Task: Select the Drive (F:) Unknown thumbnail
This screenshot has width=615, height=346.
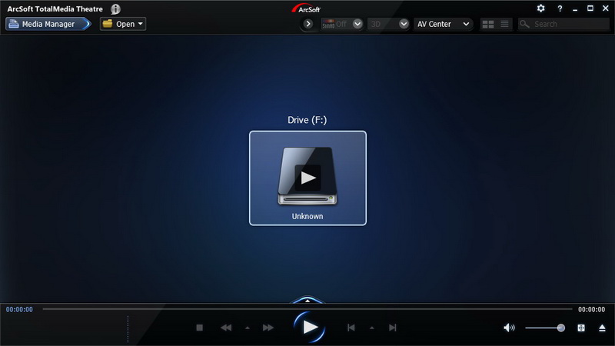Action: pyautogui.click(x=308, y=178)
